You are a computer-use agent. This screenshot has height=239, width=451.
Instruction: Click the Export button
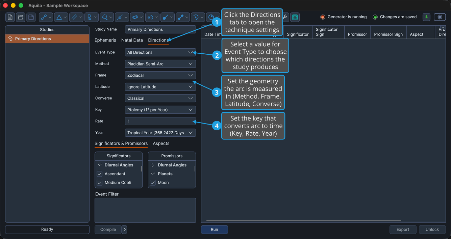[403, 230]
